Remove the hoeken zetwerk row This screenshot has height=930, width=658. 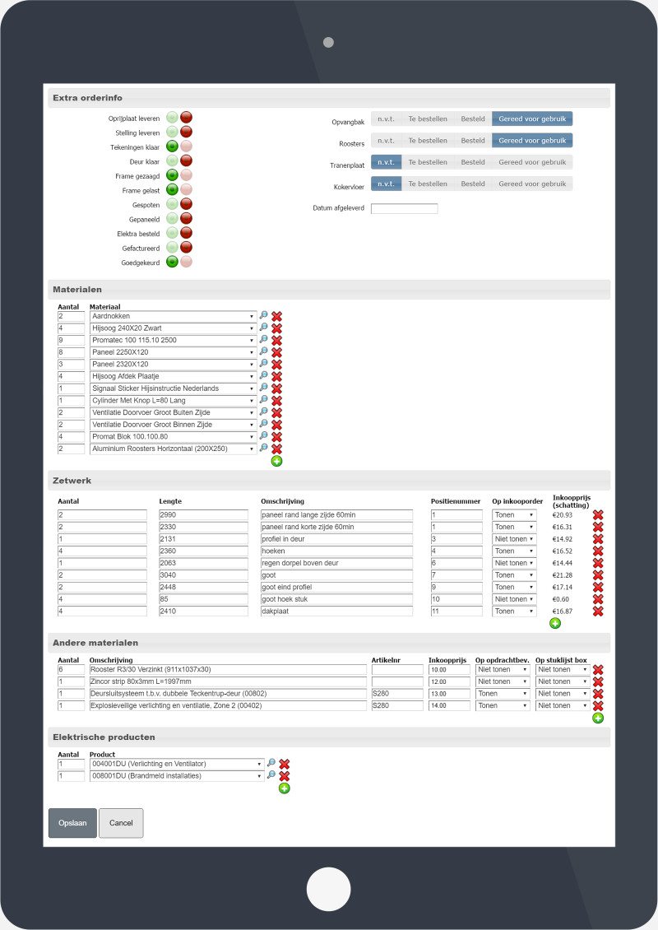point(598,551)
